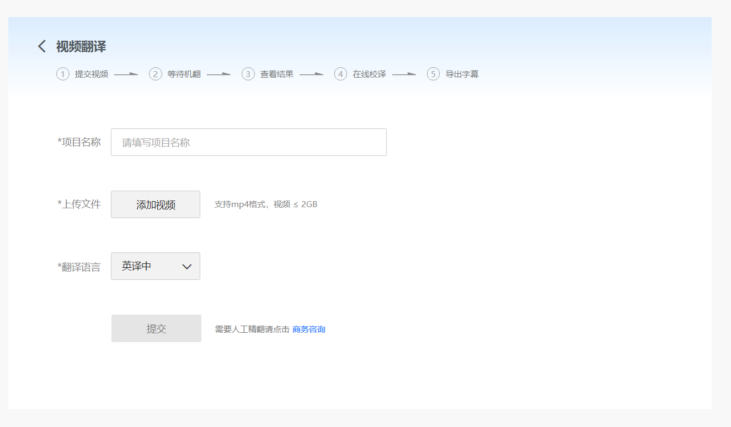The height and width of the screenshot is (427, 731).
Task: Click the step 5 circle icon
Action: coord(434,74)
